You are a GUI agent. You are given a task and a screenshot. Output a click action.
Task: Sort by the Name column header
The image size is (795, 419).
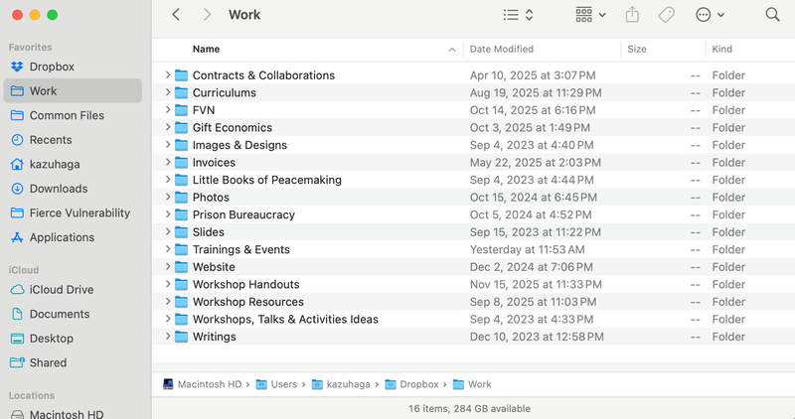206,49
